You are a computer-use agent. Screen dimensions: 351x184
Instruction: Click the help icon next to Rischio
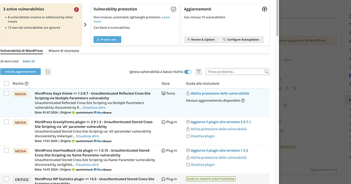(x=26, y=83)
